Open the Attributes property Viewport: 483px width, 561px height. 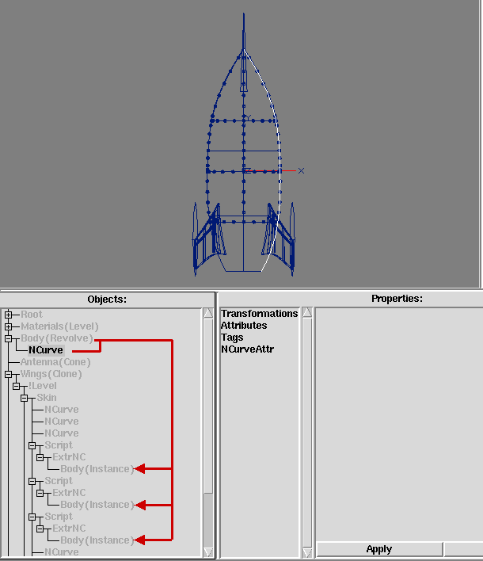(244, 326)
